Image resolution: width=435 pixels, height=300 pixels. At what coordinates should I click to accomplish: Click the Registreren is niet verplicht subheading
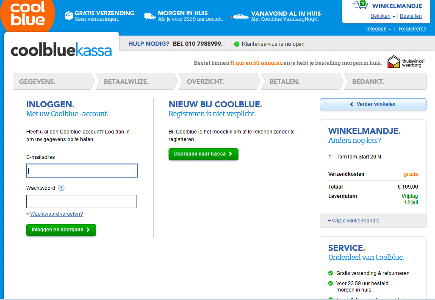coord(212,114)
